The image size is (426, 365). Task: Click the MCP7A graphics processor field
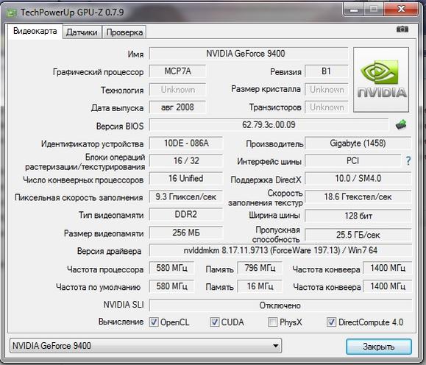[177, 71]
